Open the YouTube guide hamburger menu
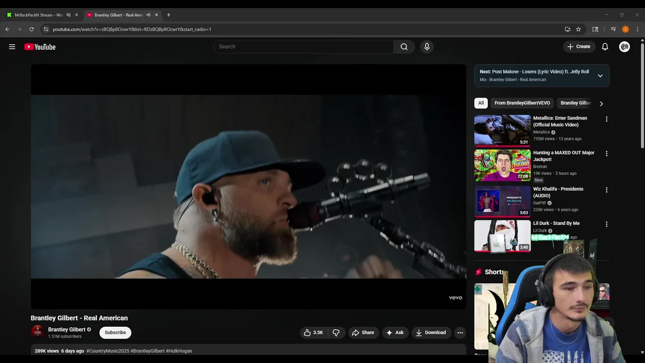Screen dimensions: 645x363 (12, 47)
